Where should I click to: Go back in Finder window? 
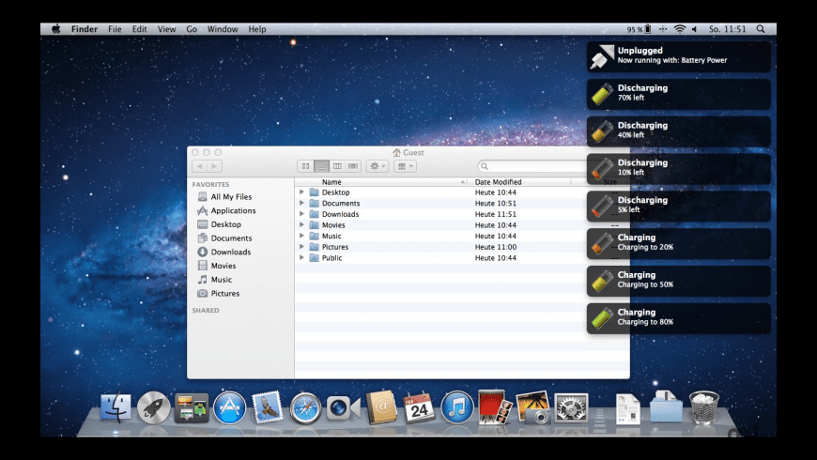pyautogui.click(x=200, y=166)
